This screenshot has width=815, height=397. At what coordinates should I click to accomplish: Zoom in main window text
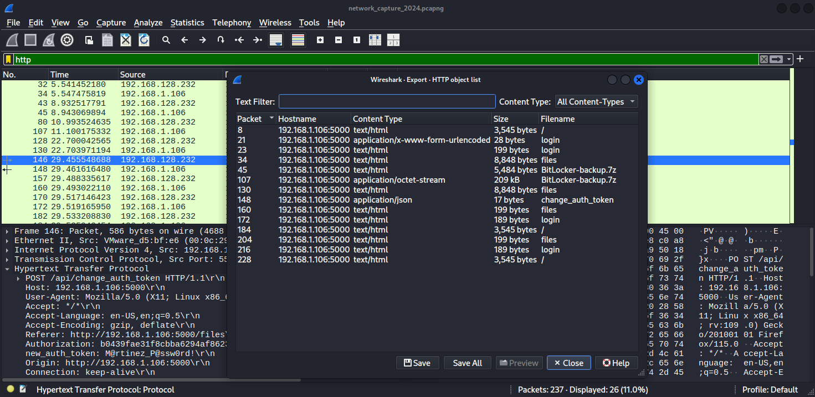320,40
